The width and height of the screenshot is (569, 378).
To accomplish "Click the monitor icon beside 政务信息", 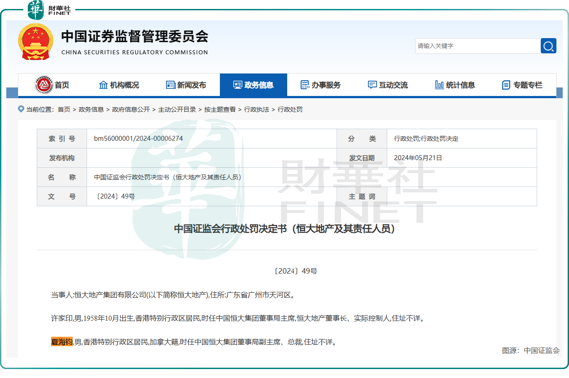I will 238,85.
